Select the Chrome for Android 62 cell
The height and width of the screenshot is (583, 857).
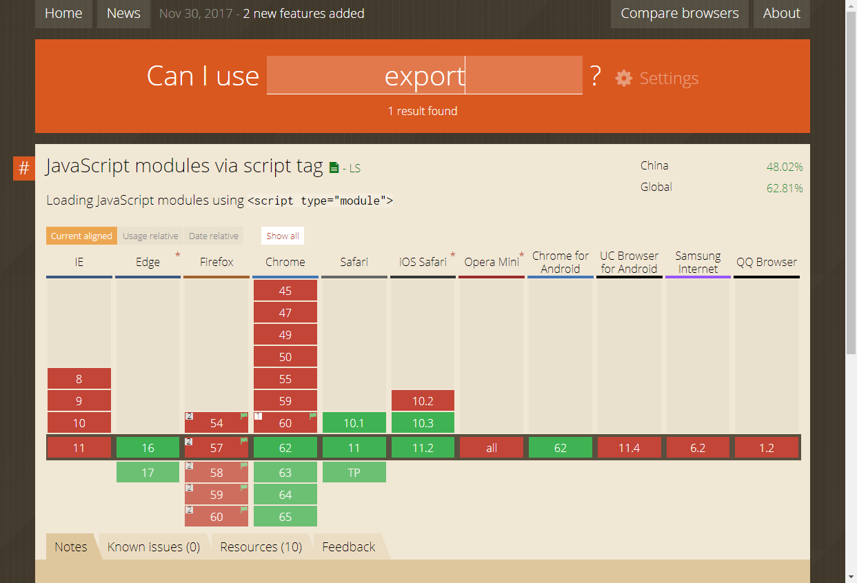561,448
